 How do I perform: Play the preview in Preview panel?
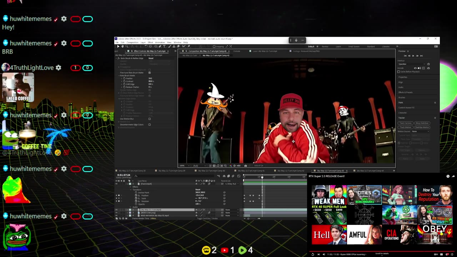[413, 56]
